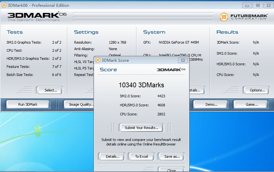Click Select button under Tests
274x172 pixels.
pos(50,90)
